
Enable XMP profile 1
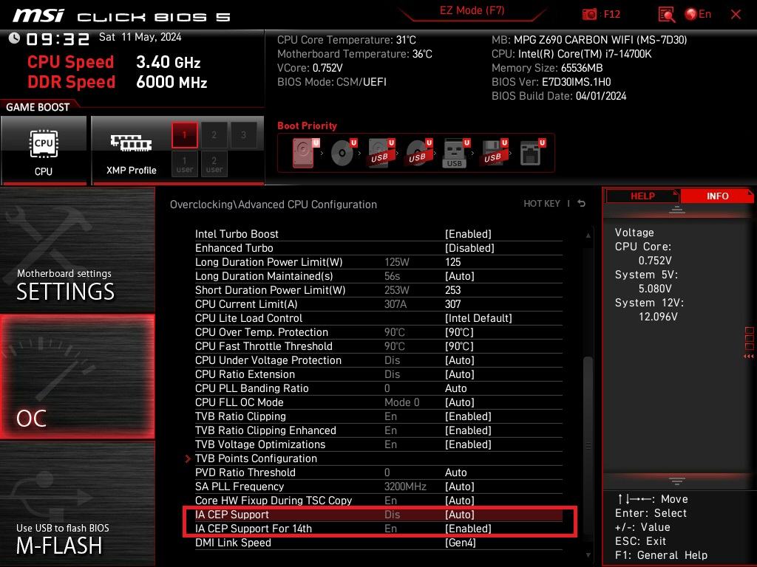(x=184, y=134)
